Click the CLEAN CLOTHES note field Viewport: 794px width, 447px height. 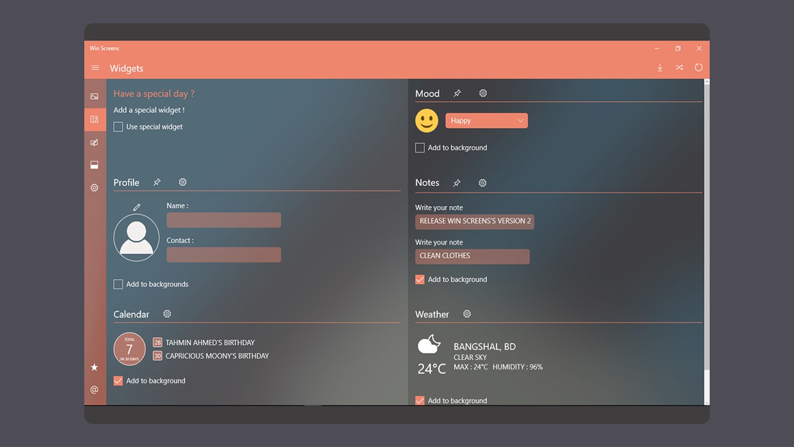click(472, 256)
